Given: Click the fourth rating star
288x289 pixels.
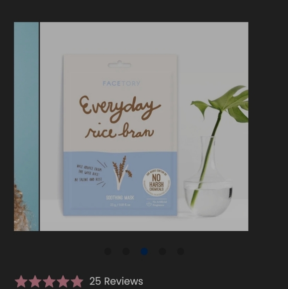Looking at the screenshot, I should (63, 281).
